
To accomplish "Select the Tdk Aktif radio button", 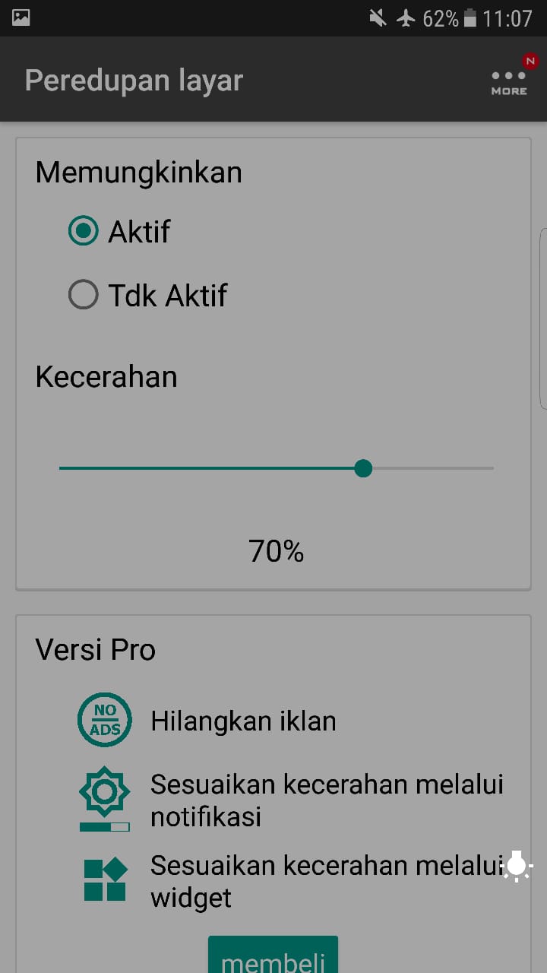I will 83,295.
